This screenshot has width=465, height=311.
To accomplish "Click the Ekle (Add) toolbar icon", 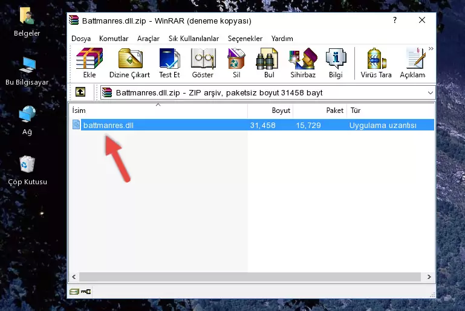I will pos(89,63).
